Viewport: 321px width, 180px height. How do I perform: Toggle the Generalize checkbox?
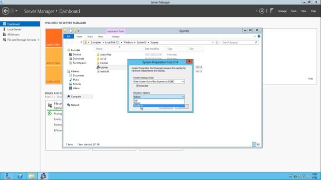(x=137, y=86)
